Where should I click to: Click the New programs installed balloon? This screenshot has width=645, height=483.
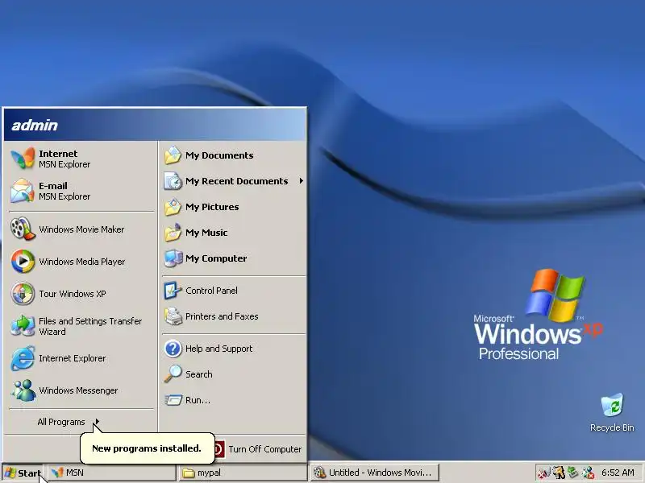pos(147,448)
